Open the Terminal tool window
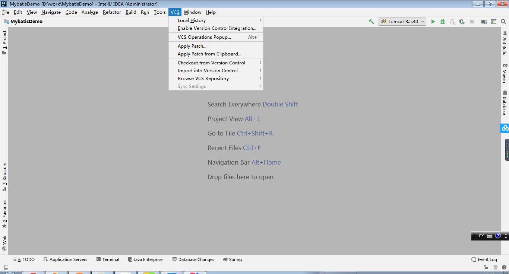The width and height of the screenshot is (509, 274). click(107, 259)
